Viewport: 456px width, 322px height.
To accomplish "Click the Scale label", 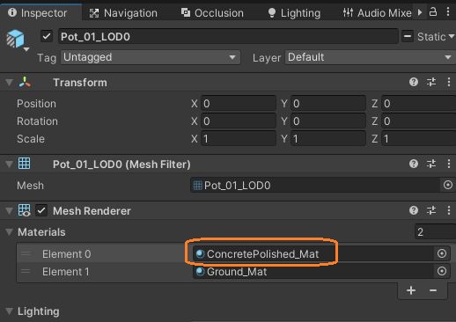I will pos(31,139).
